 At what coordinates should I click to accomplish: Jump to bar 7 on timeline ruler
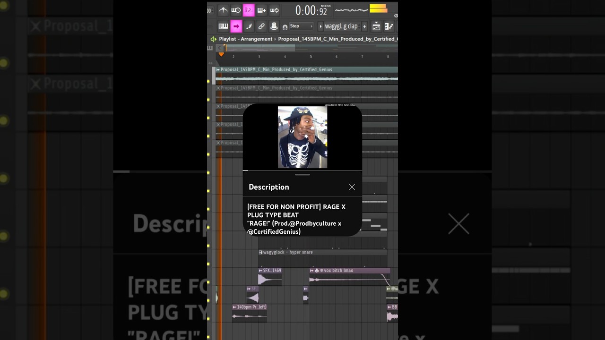click(x=362, y=57)
